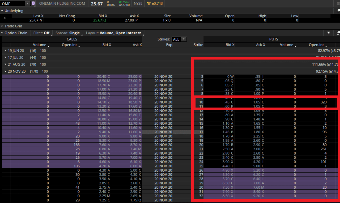Click the Strike column header
340x203 pixels.
click(198, 45)
